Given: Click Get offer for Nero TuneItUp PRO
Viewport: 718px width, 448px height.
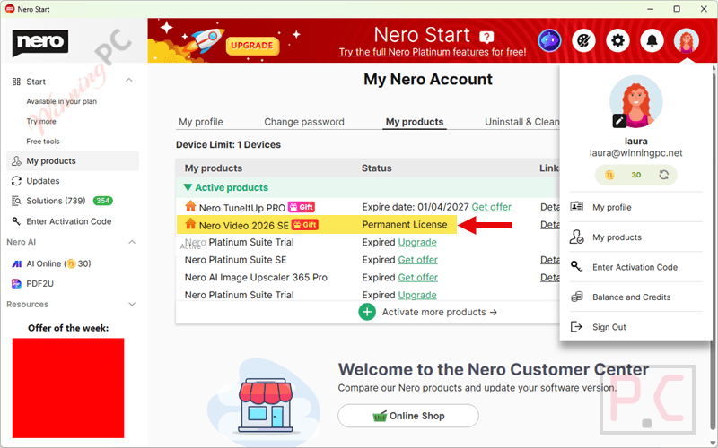Looking at the screenshot, I should pyautogui.click(x=491, y=207).
